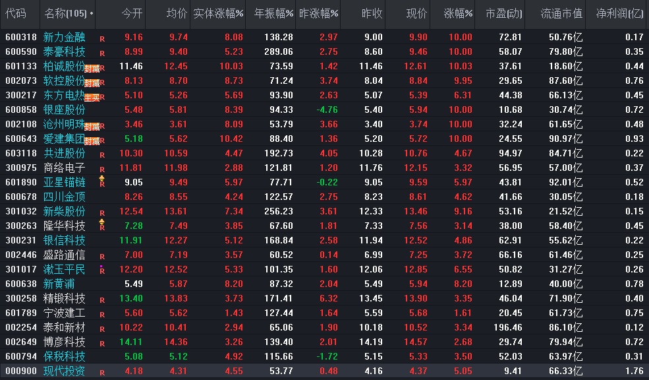This screenshot has height=380, width=649.
Task: Click 泰和新材's 市盈 value 196.46
Action: [x=507, y=327]
